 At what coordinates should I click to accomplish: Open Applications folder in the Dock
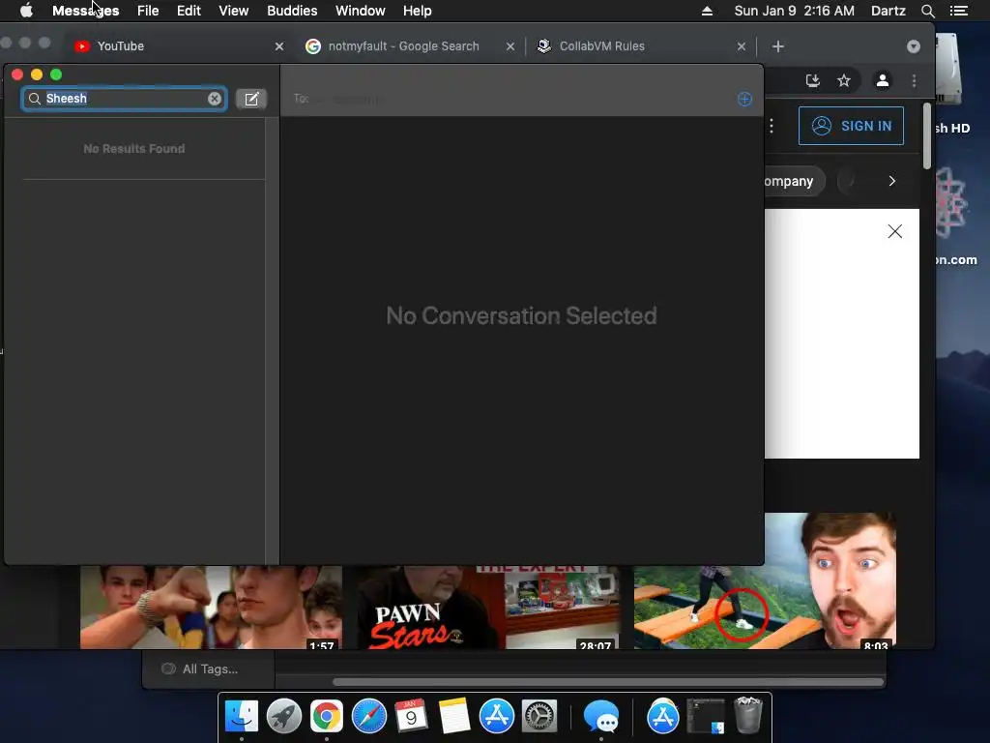click(662, 717)
